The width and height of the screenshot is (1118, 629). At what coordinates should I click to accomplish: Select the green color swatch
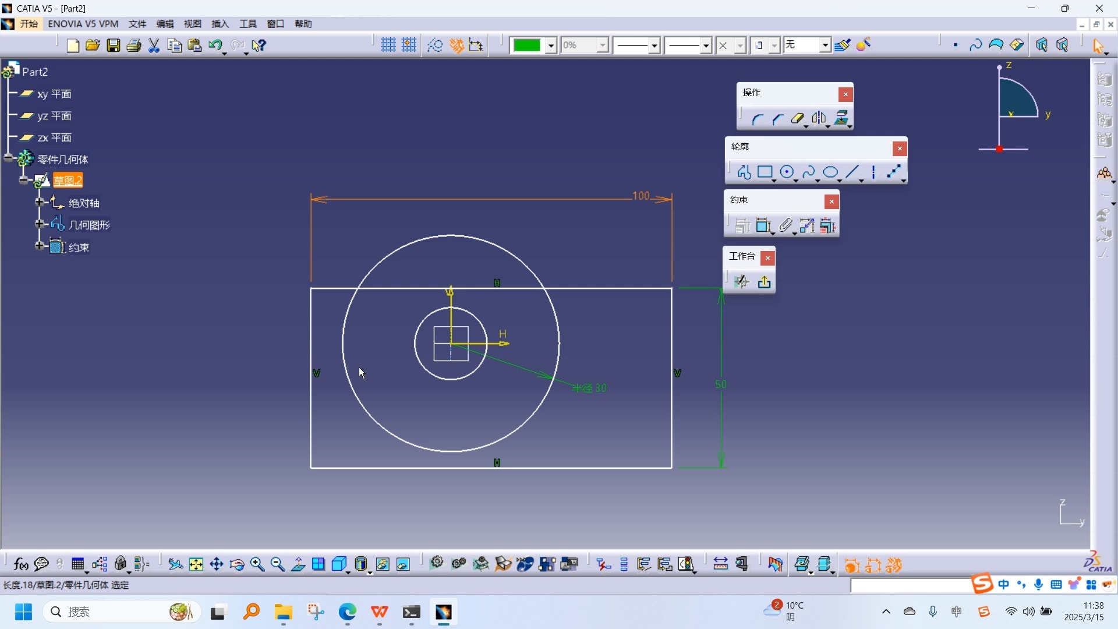pyautogui.click(x=528, y=45)
